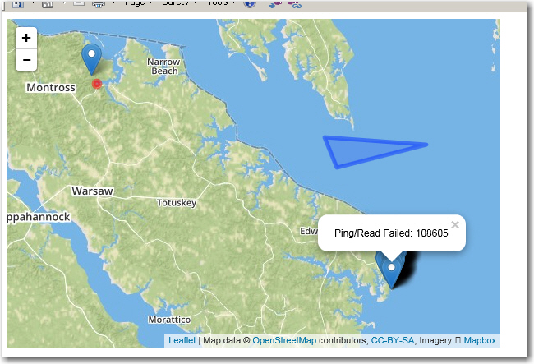
Task: Open the Page dropdown in browser toolbar
Action: (135, 3)
